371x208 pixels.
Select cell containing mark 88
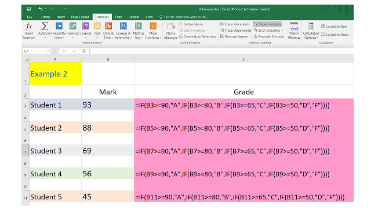108,128
